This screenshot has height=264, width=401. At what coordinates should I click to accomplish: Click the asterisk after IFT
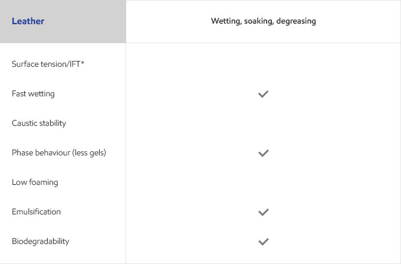click(x=83, y=62)
